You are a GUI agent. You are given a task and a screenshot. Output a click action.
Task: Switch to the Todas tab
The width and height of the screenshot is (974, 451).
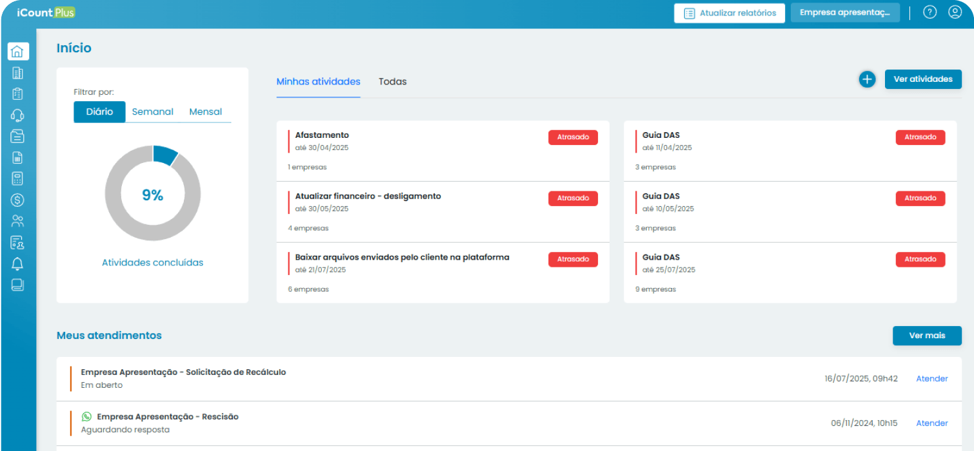click(392, 82)
